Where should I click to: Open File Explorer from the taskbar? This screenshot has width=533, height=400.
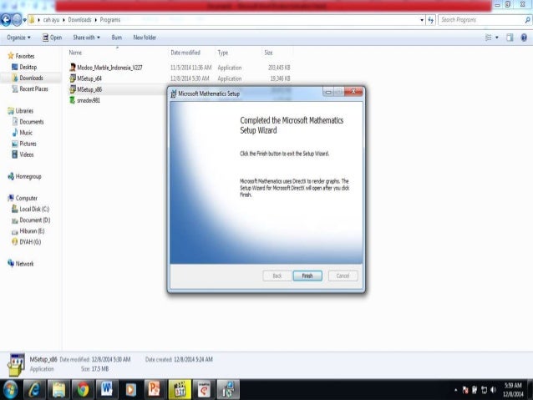tap(58, 389)
